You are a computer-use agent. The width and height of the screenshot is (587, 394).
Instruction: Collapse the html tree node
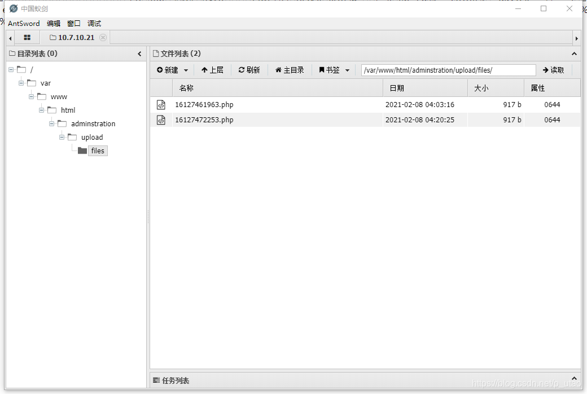[42, 110]
